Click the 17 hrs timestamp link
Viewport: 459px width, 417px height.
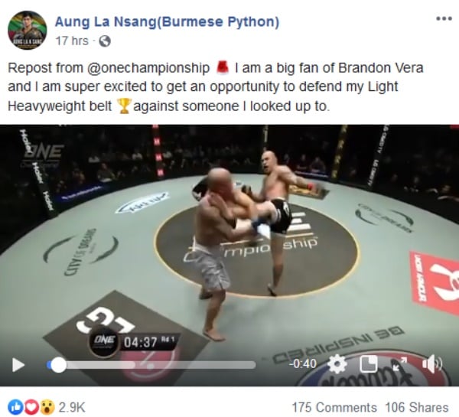tap(72, 41)
